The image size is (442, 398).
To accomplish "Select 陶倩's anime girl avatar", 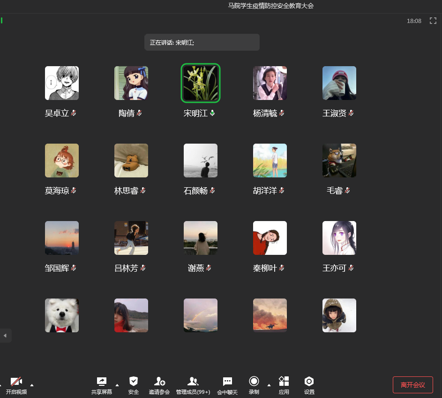I will [x=131, y=83].
